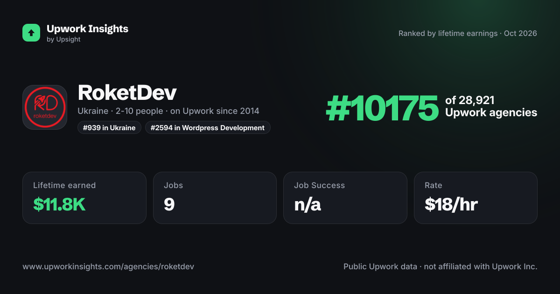560x294 pixels.
Task: Click the "Public Upwork data" disclaimer text
Action: coord(441,267)
